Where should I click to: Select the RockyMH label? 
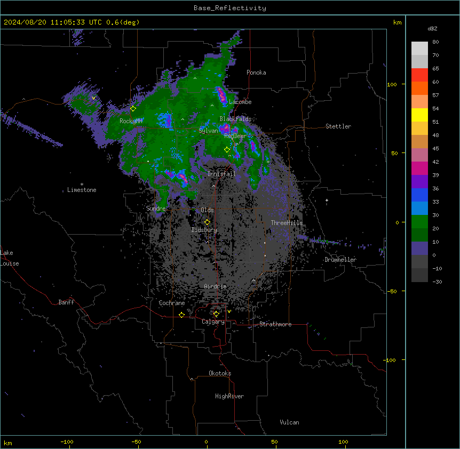click(131, 121)
